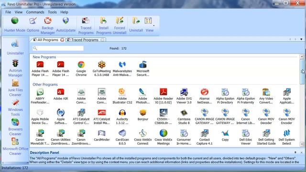Screen dimensions: 306x172
Task: Click the program search field
Action: click(58, 48)
